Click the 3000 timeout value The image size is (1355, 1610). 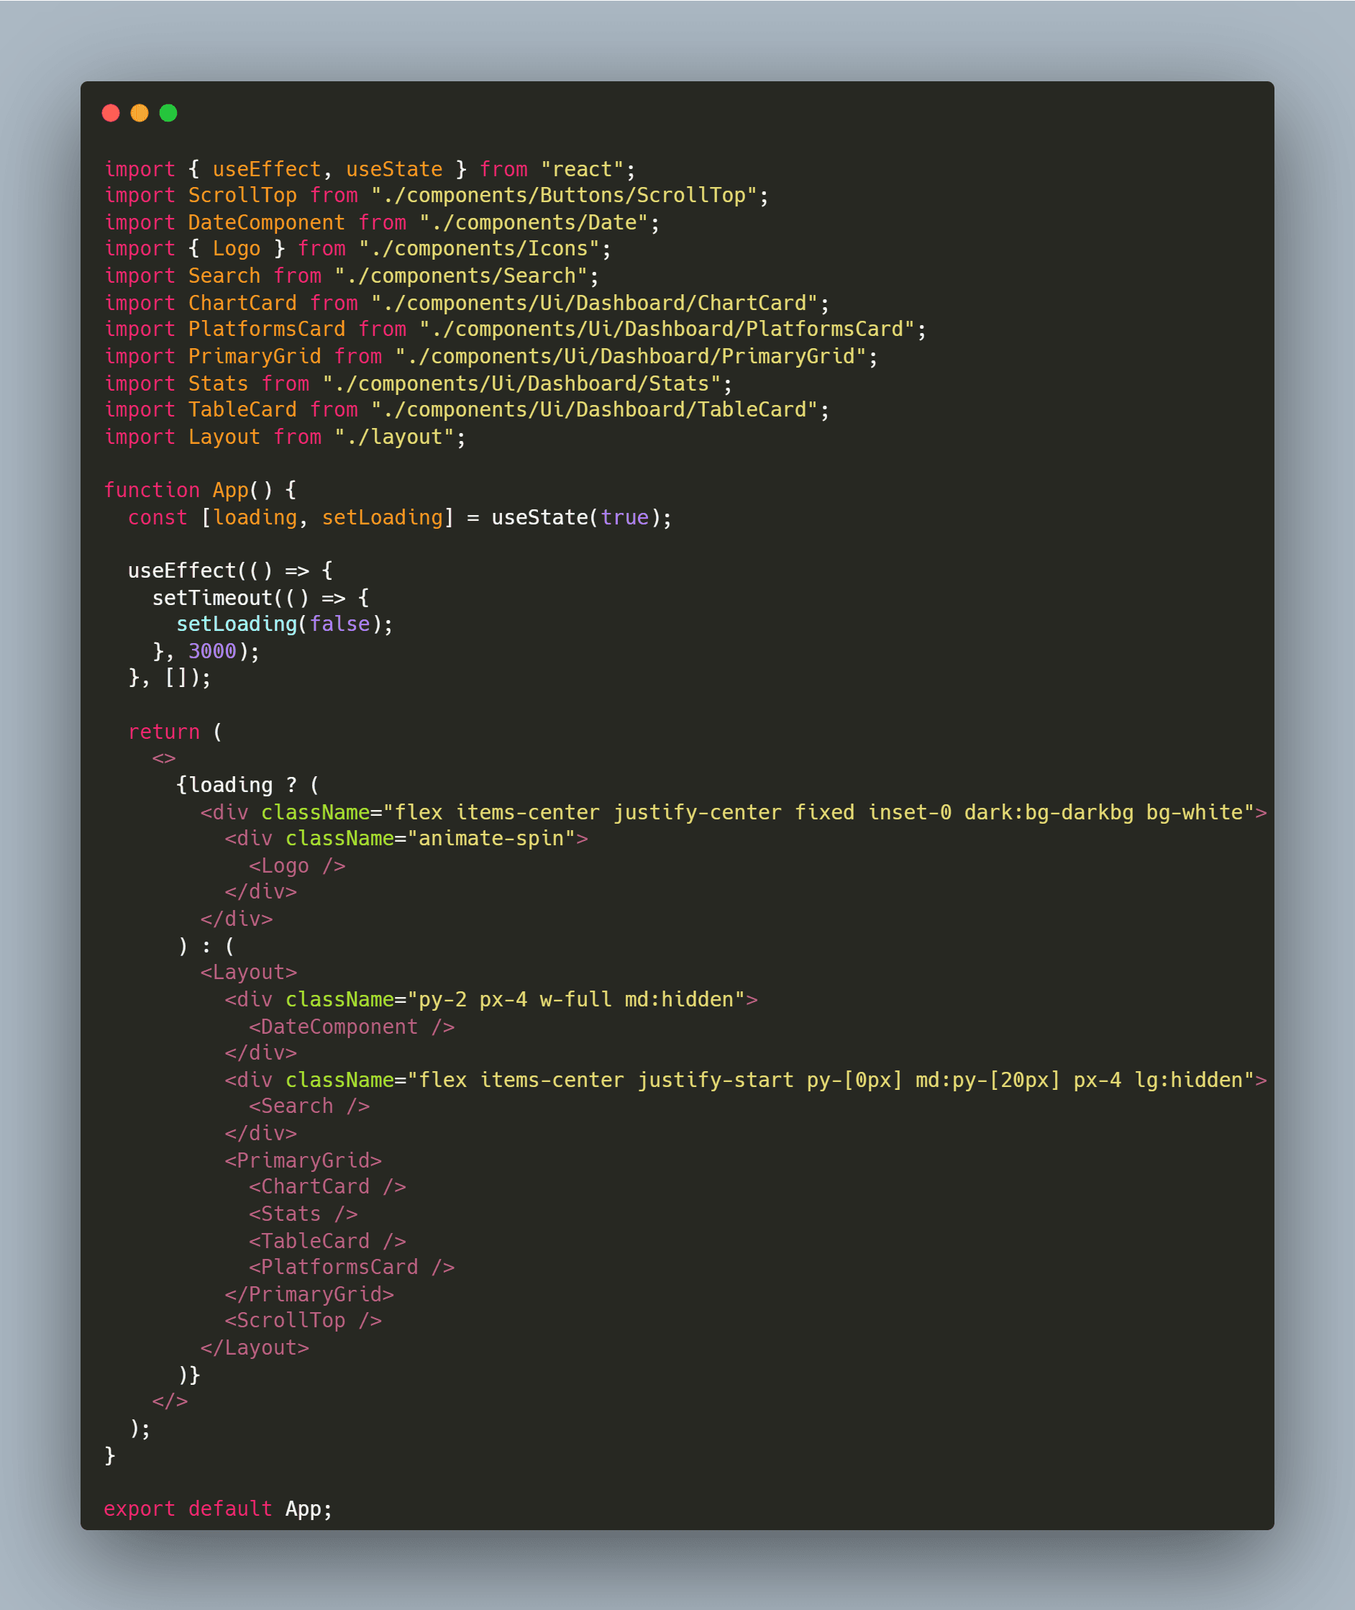tap(212, 650)
